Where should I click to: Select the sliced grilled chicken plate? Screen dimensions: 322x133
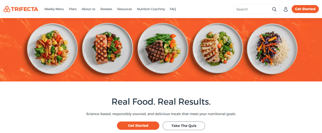point(218,48)
